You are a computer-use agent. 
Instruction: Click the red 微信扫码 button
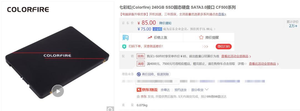(224, 47)
